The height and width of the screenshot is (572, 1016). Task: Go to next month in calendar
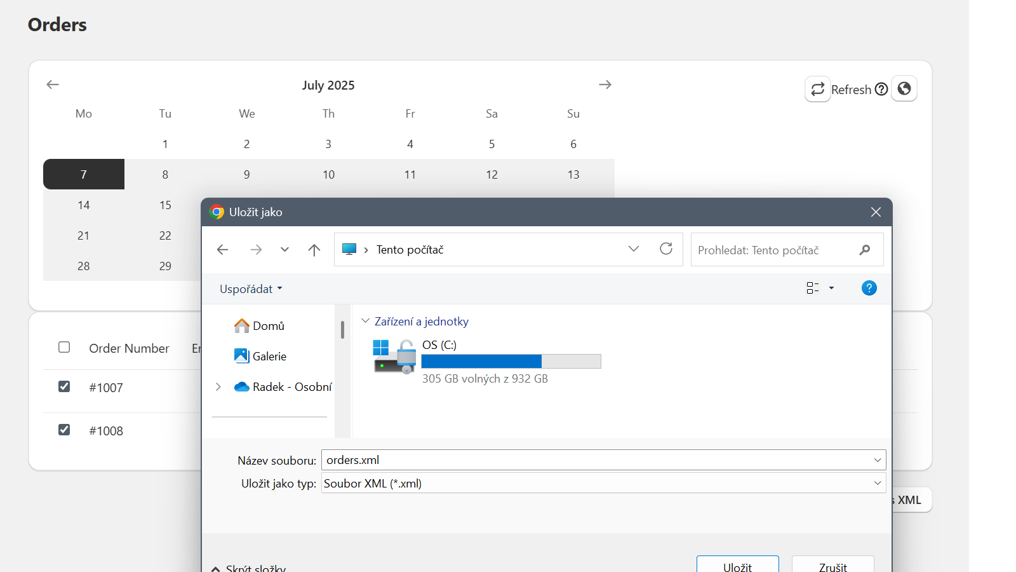(x=605, y=85)
